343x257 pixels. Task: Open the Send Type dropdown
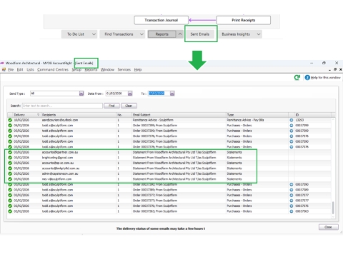pos(81,94)
